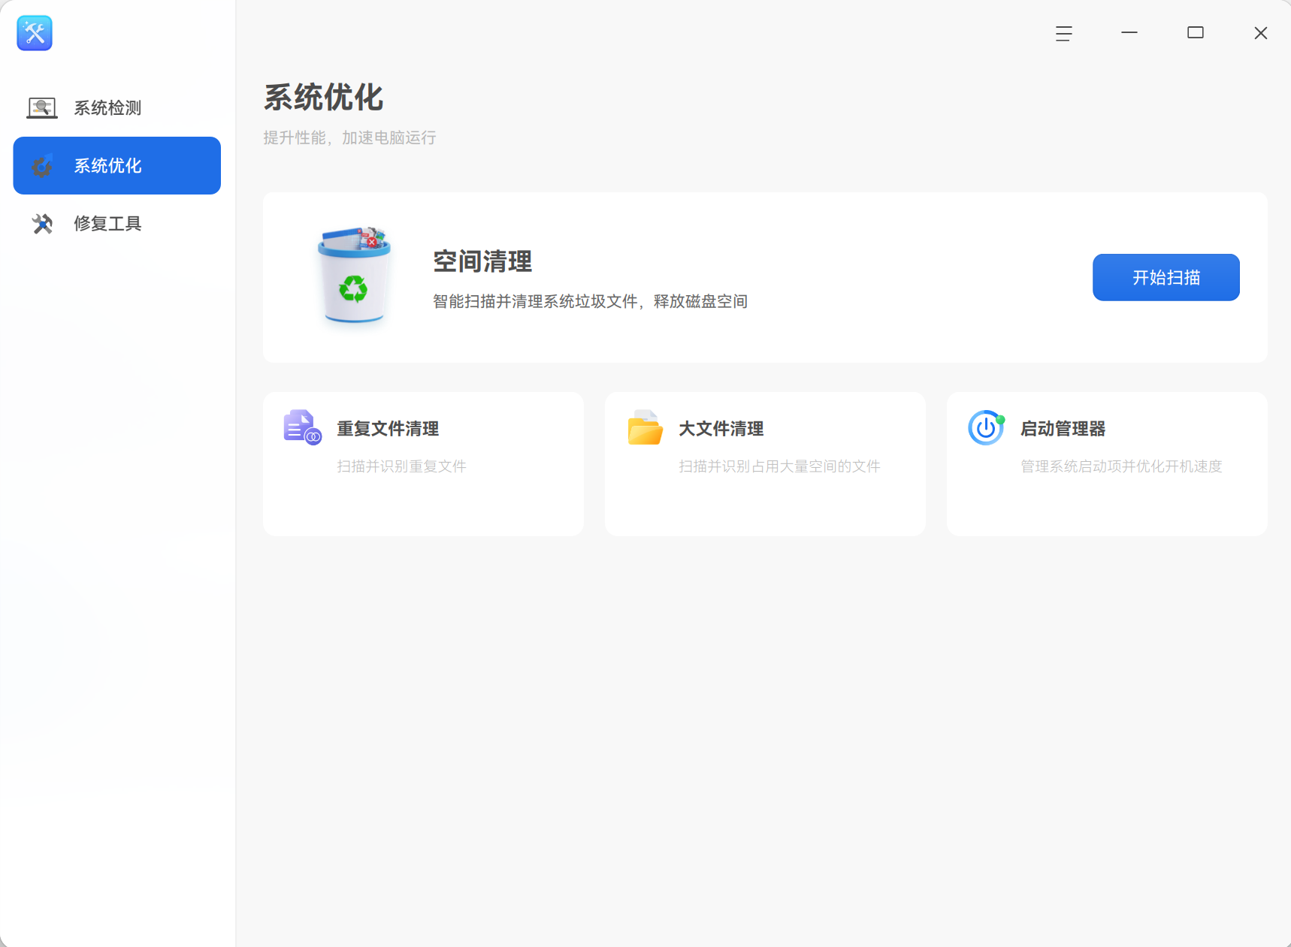Switch to 系统检测 tab
Viewport: 1291px width, 947px height.
click(x=117, y=108)
